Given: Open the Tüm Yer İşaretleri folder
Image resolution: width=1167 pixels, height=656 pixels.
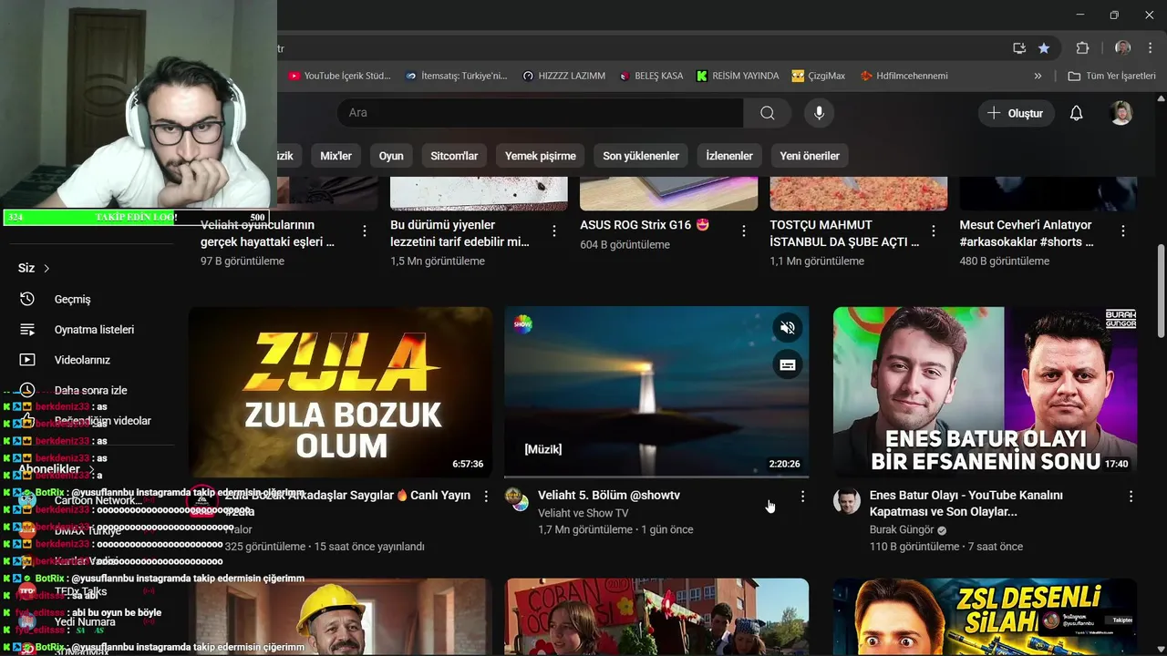Looking at the screenshot, I should [1111, 76].
